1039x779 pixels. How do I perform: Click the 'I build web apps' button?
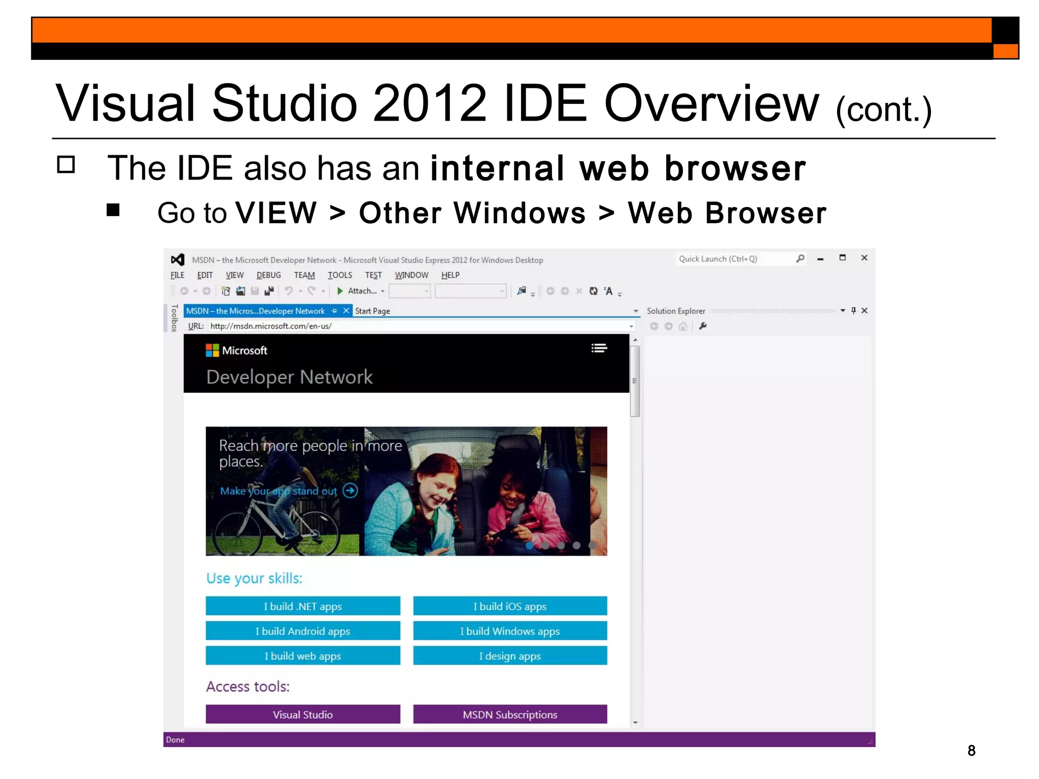click(303, 656)
